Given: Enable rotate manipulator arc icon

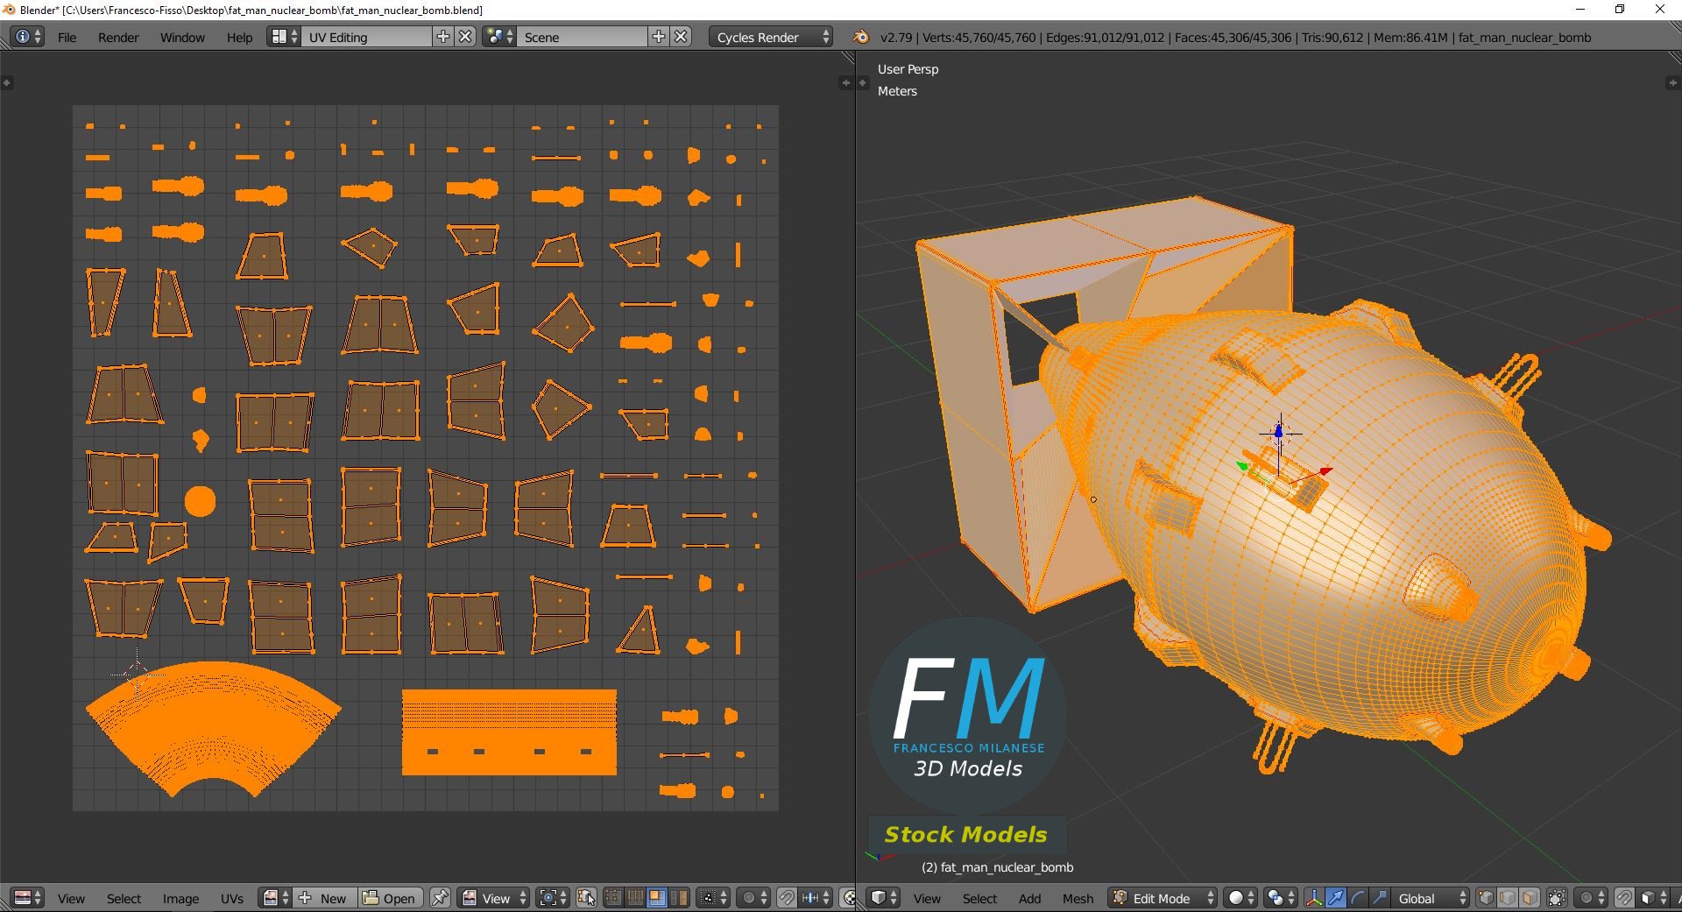Looking at the screenshot, I should [1358, 898].
